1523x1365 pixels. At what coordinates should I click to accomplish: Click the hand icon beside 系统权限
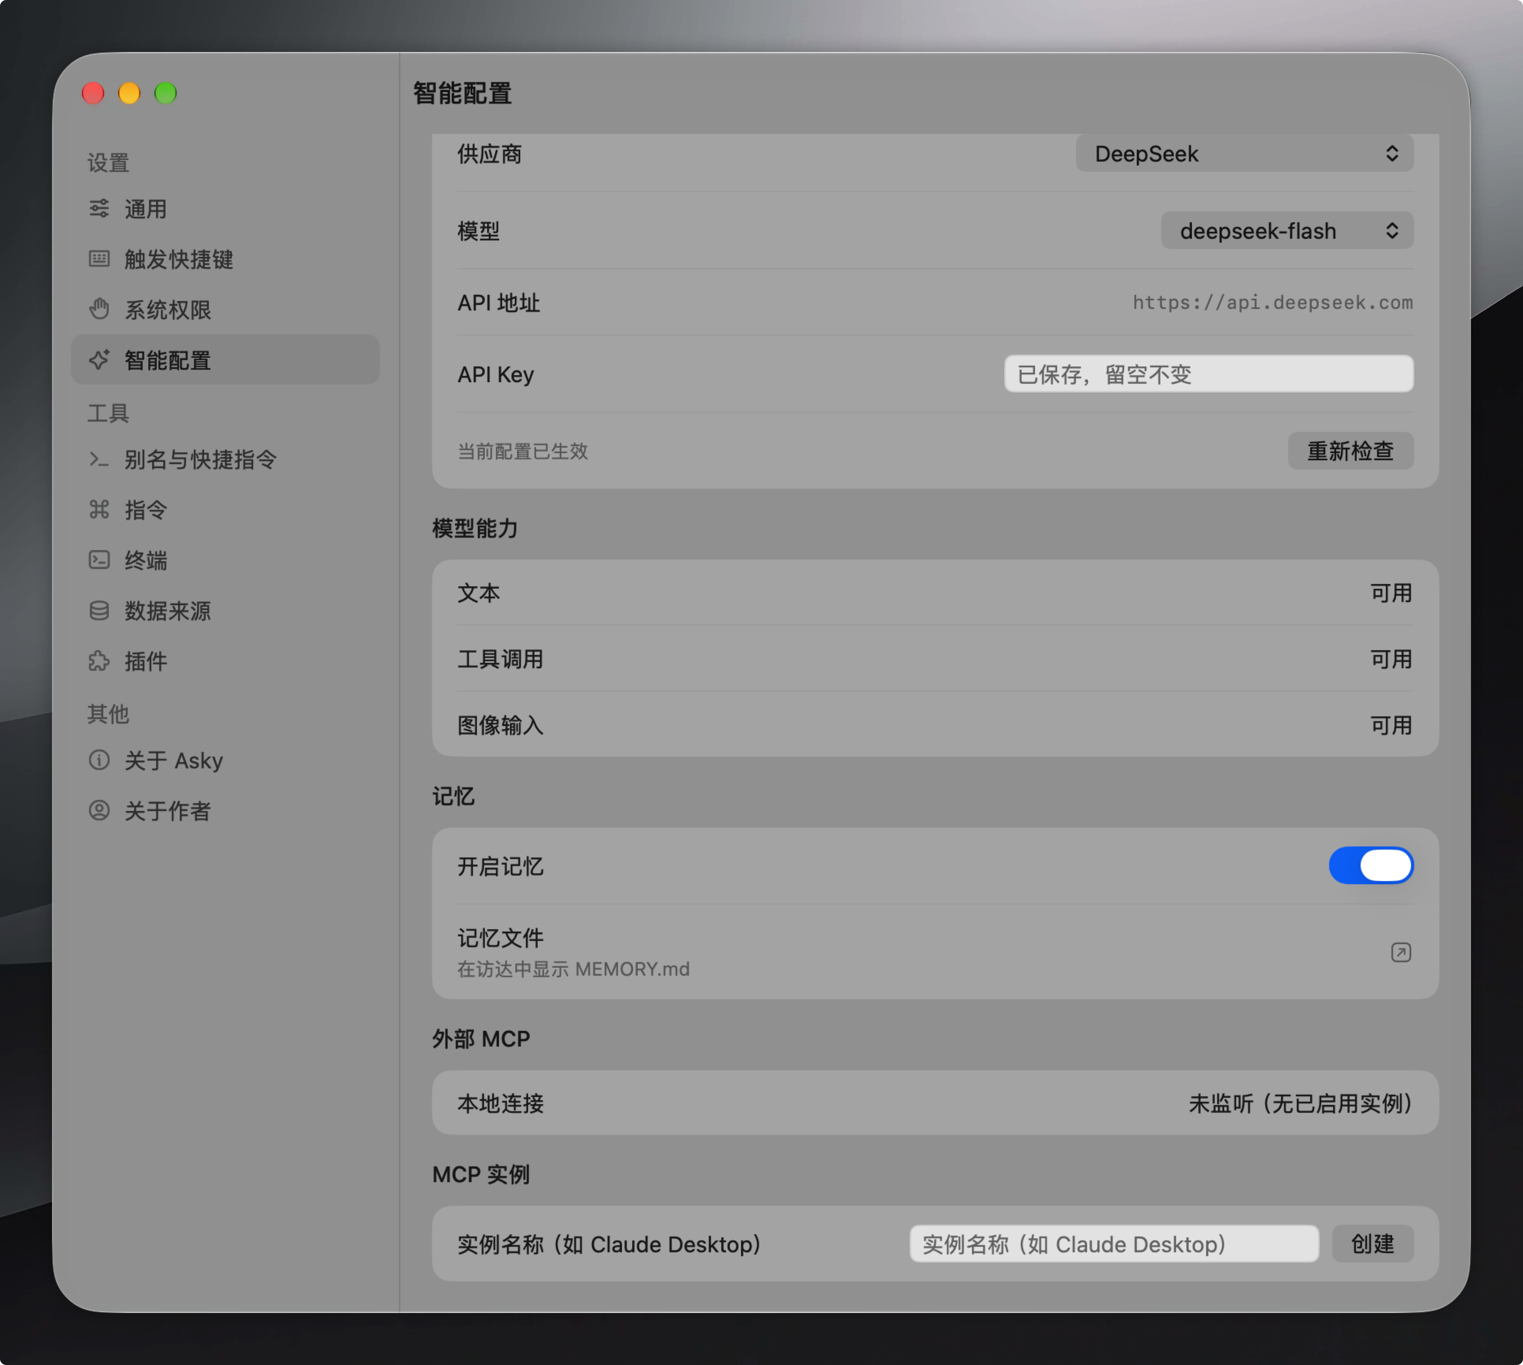coord(99,309)
